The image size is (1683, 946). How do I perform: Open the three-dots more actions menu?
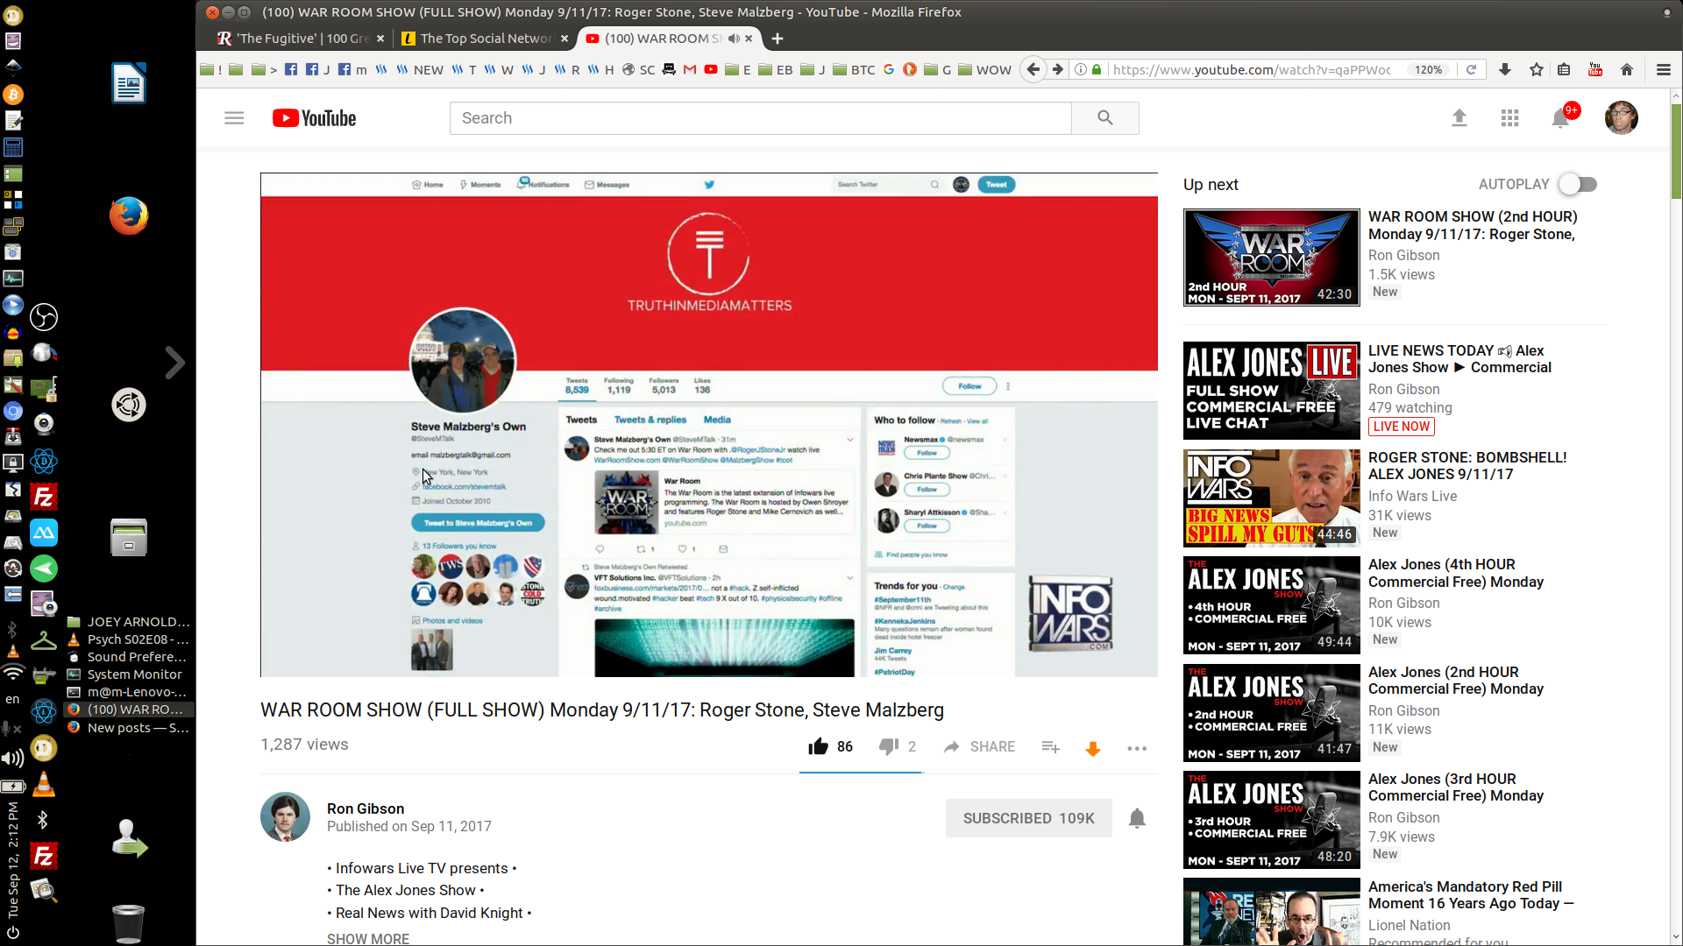pyautogui.click(x=1137, y=748)
